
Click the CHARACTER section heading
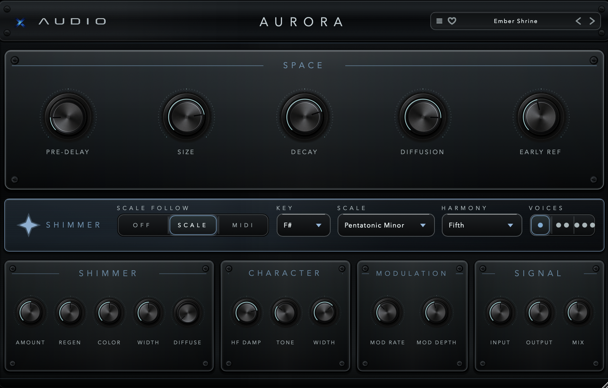(x=285, y=273)
